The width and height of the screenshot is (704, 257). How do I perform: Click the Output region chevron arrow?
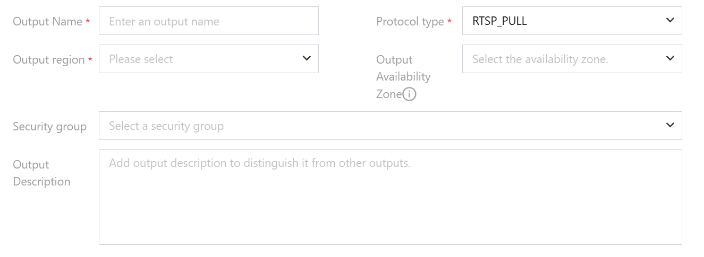(x=307, y=58)
